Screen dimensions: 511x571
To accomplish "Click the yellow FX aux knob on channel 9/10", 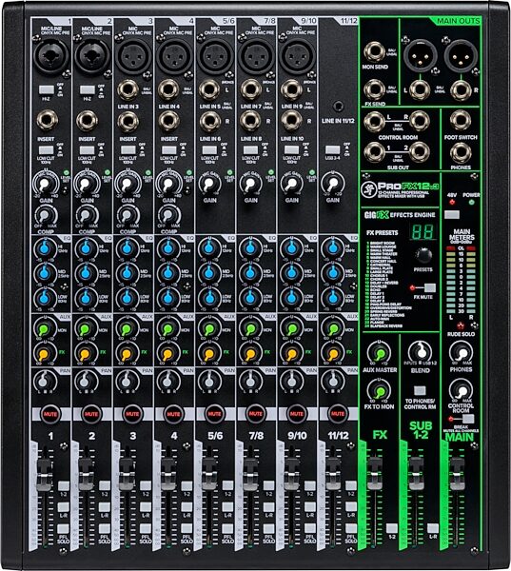I will (x=290, y=354).
